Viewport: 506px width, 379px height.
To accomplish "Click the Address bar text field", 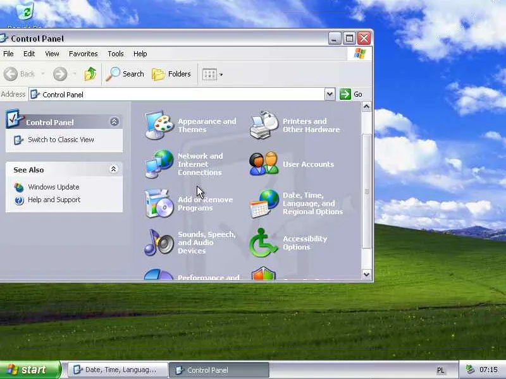I will (x=177, y=94).
